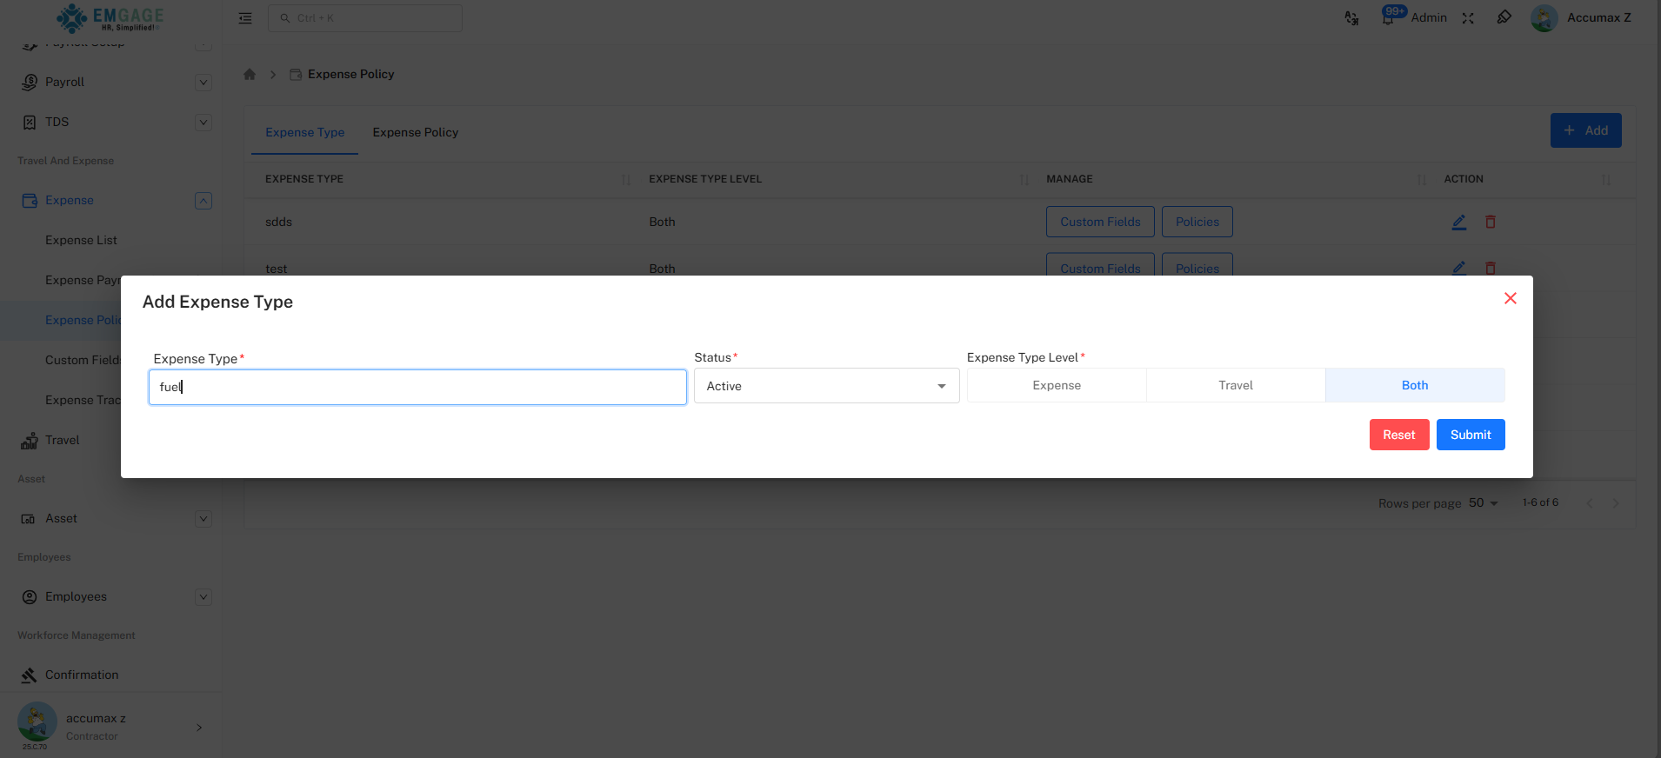Click the Confirmation gavel icon

[30, 675]
